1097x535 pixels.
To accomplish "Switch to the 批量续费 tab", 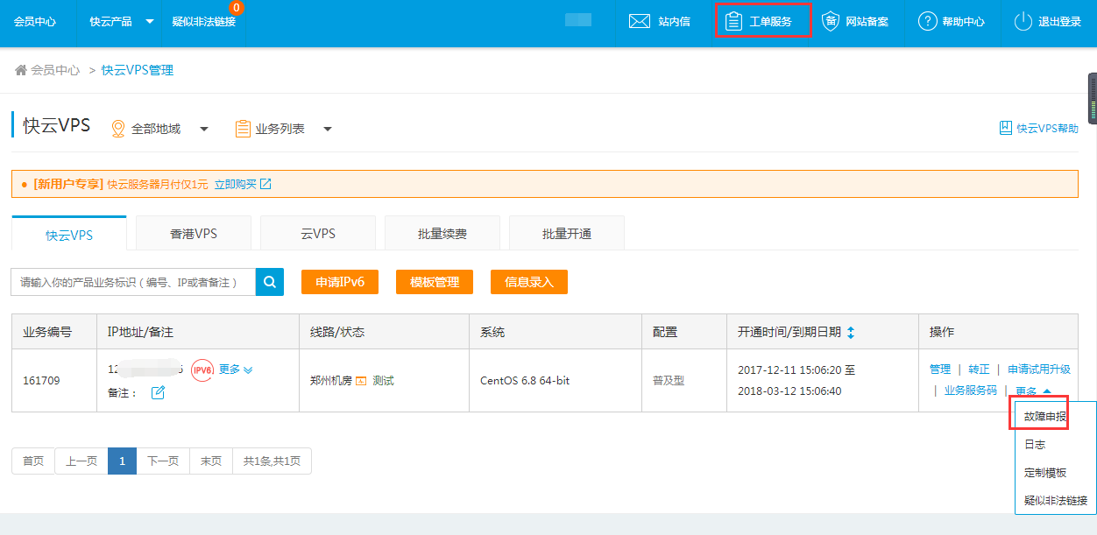I will [x=442, y=234].
